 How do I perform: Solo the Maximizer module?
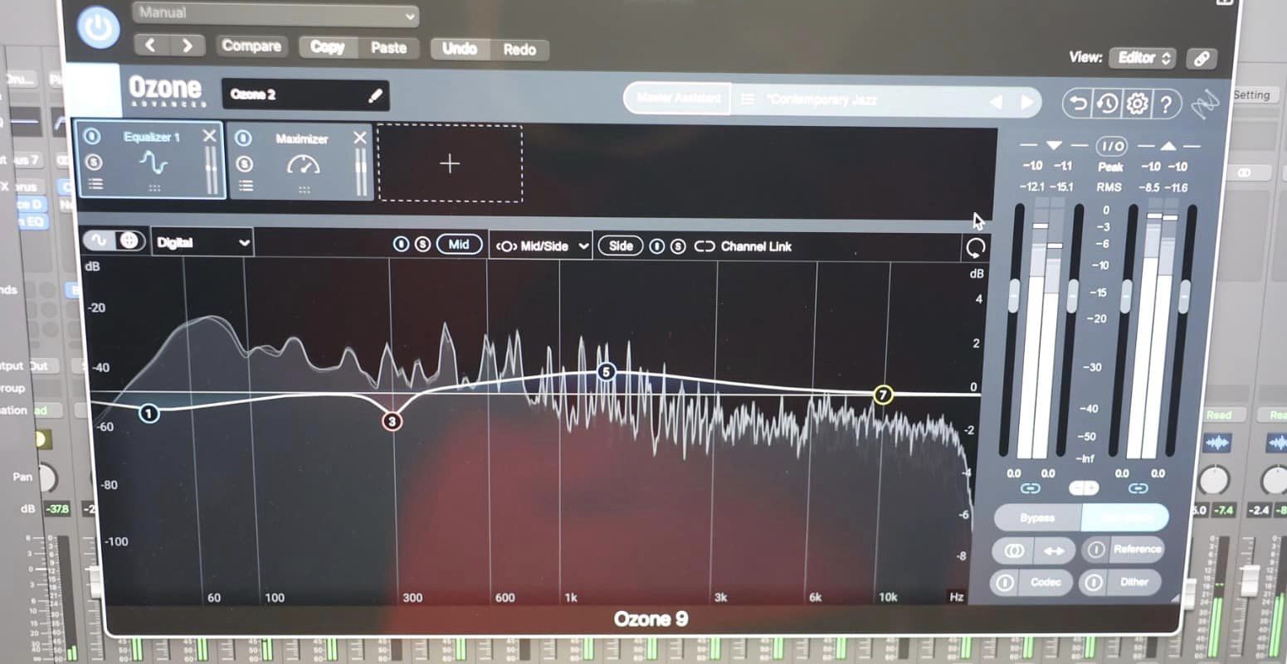pyautogui.click(x=244, y=164)
